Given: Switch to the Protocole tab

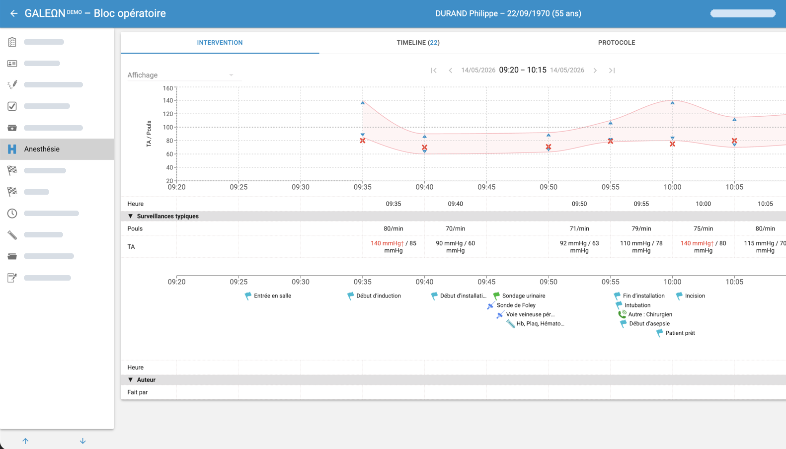Looking at the screenshot, I should click(617, 43).
